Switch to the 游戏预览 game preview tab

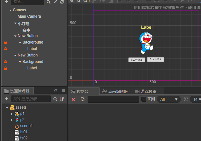pos(146,91)
